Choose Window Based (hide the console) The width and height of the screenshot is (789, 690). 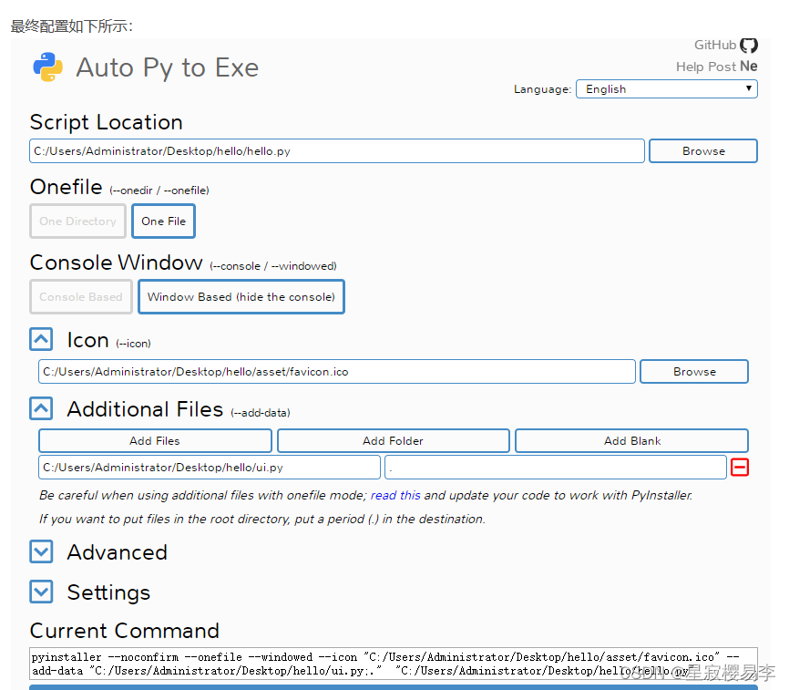click(x=241, y=297)
